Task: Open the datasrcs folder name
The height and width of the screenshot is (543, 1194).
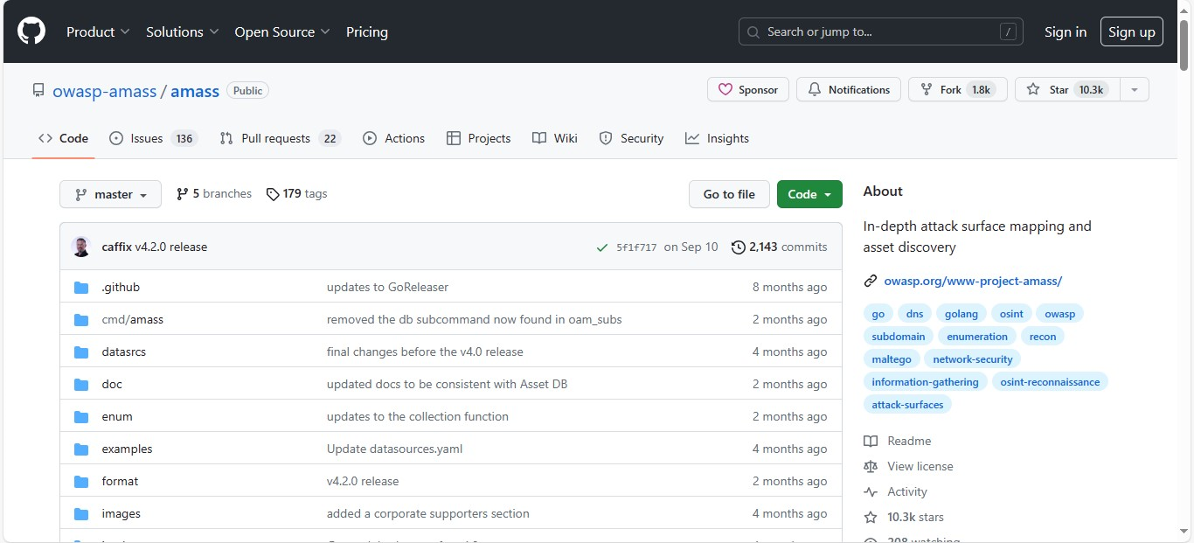Action: click(123, 352)
